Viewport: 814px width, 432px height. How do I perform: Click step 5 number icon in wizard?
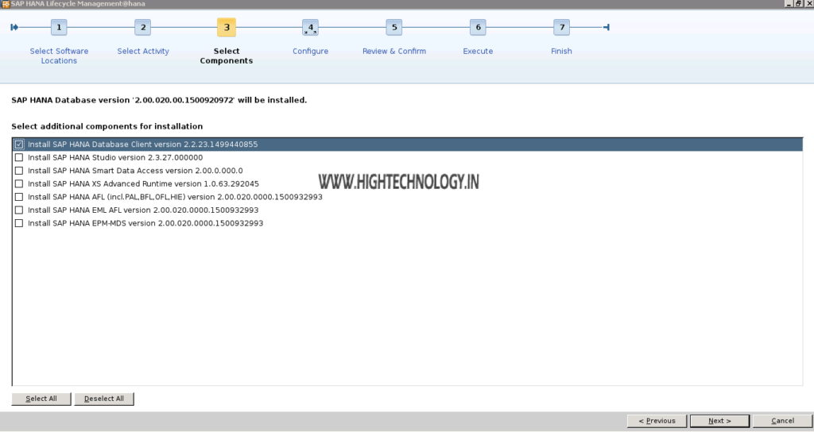[x=394, y=28]
